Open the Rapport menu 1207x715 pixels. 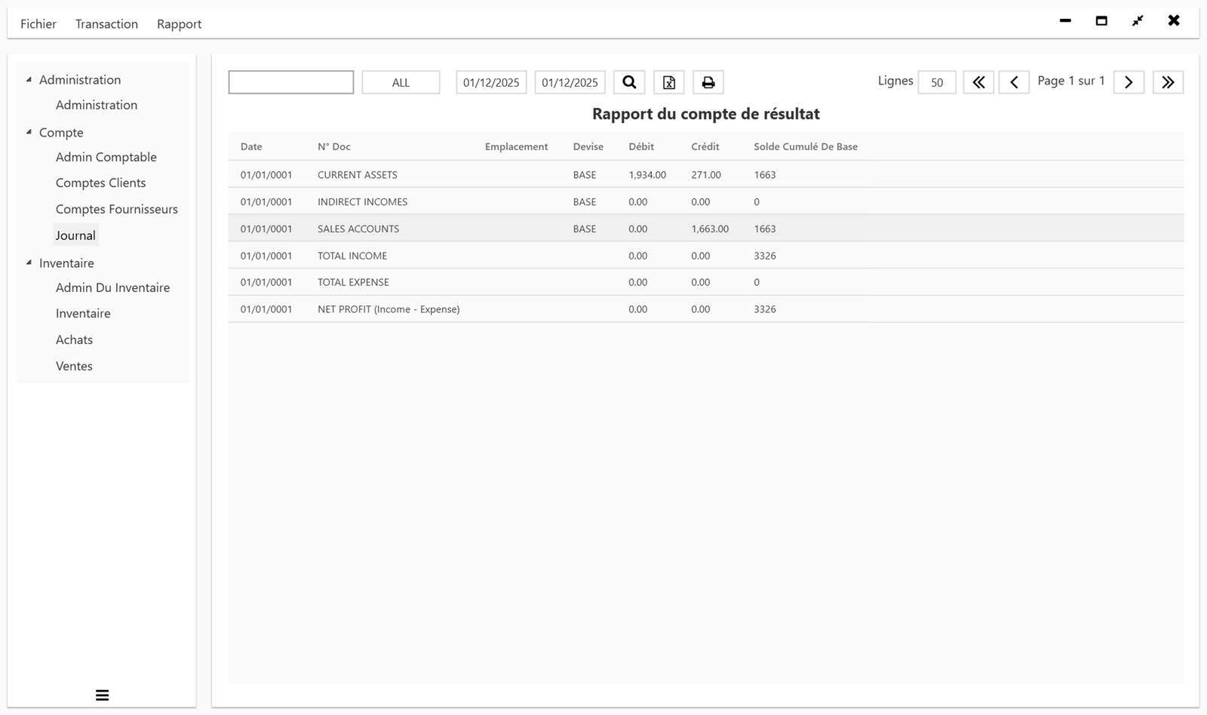(x=179, y=23)
